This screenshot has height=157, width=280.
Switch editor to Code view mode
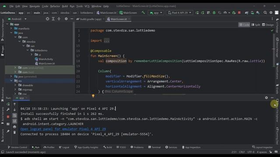click(244, 25)
